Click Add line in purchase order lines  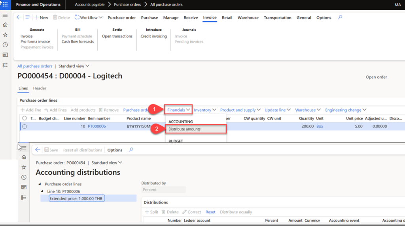[x=31, y=110]
